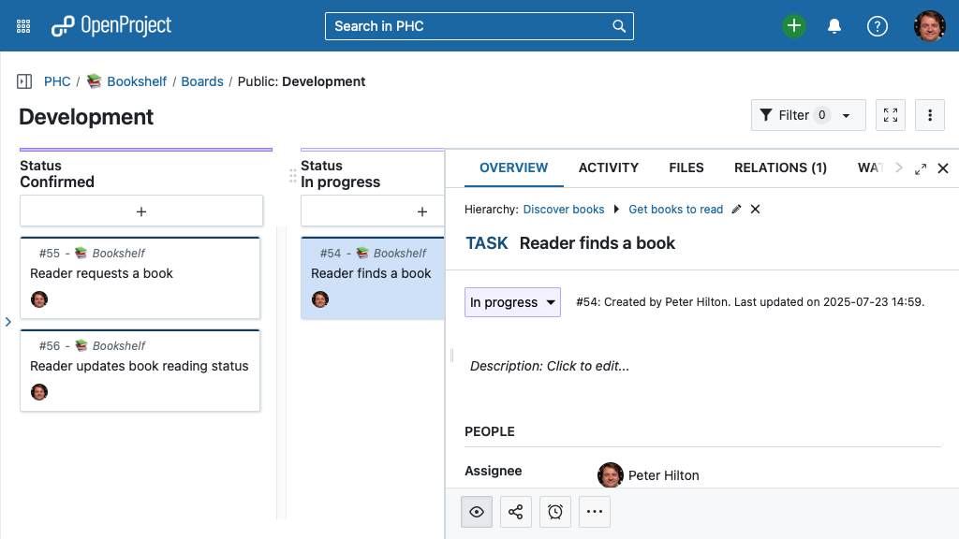Expand the Filter dropdown
Viewport: 959px width, 539px height.
[x=808, y=115]
